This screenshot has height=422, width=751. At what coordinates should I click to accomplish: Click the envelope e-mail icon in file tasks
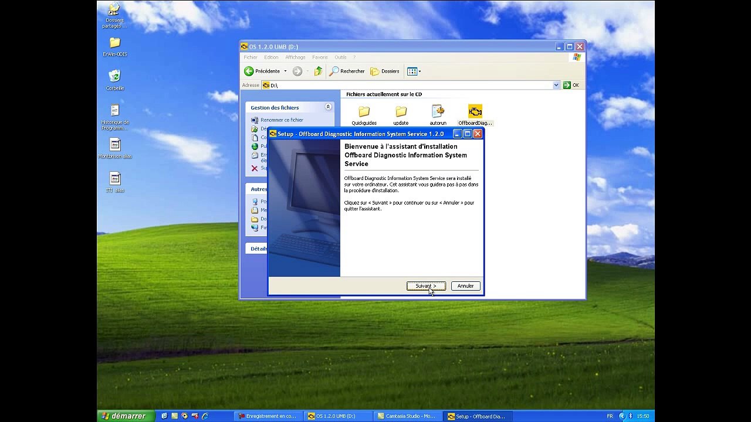[255, 156]
